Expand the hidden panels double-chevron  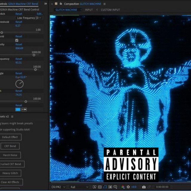46,4
